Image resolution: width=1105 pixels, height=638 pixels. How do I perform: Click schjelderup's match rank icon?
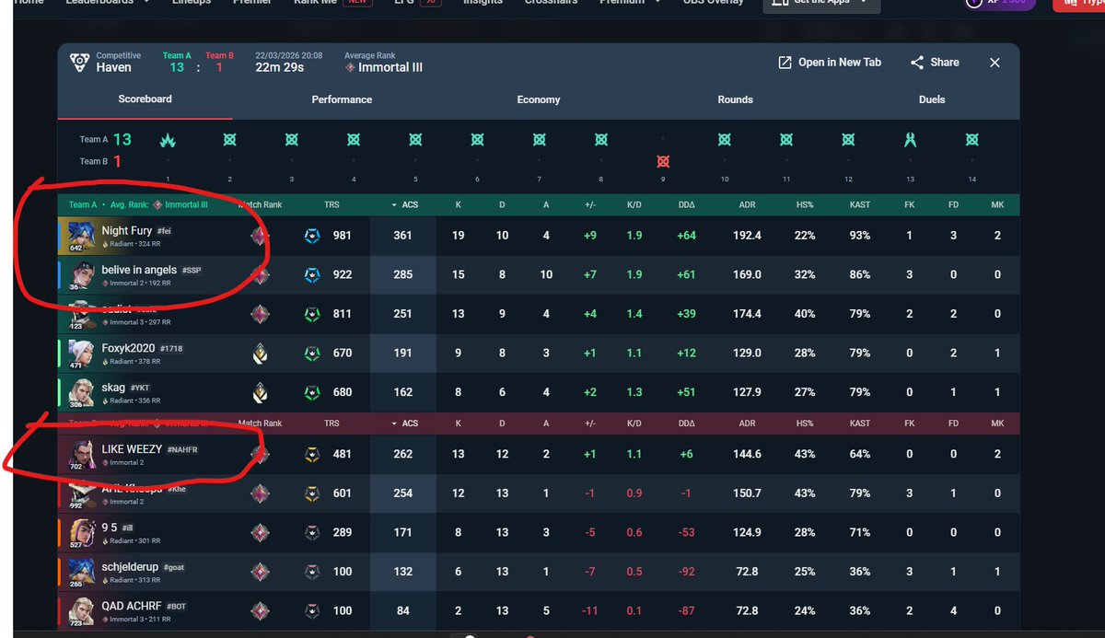(261, 571)
